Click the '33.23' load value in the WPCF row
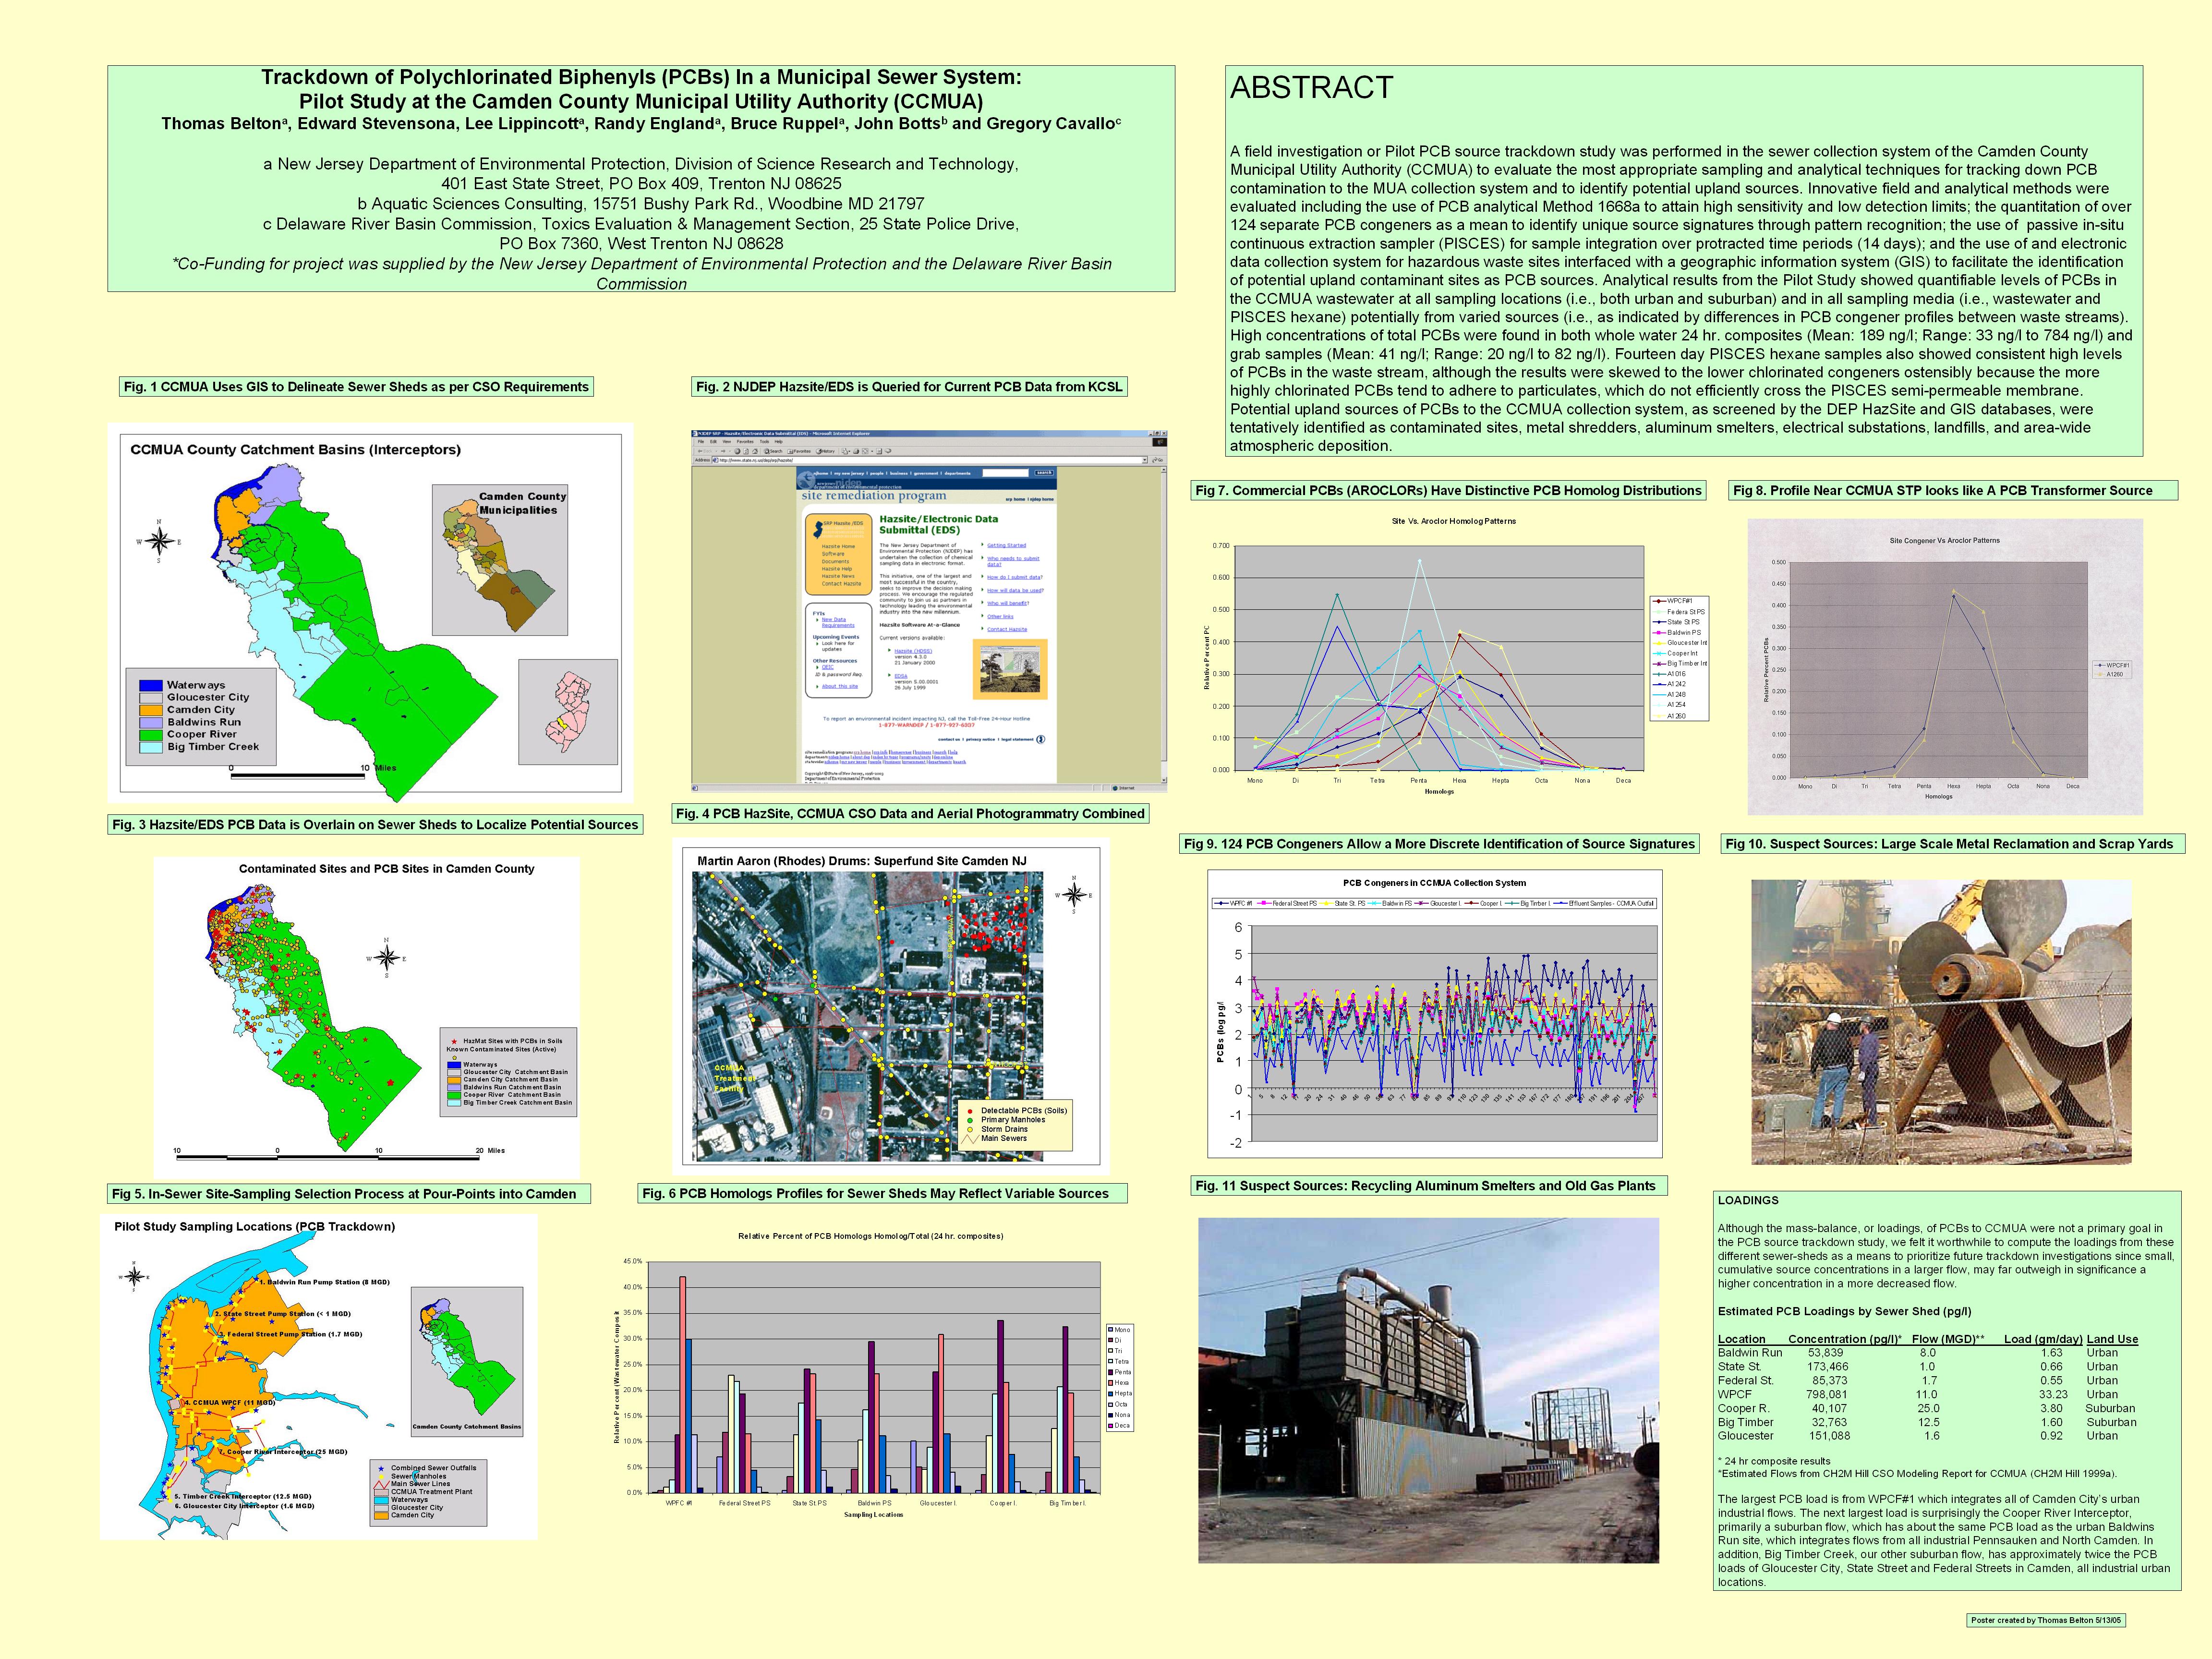Viewport: 2212px width, 1659px height. pyautogui.click(x=2053, y=1394)
